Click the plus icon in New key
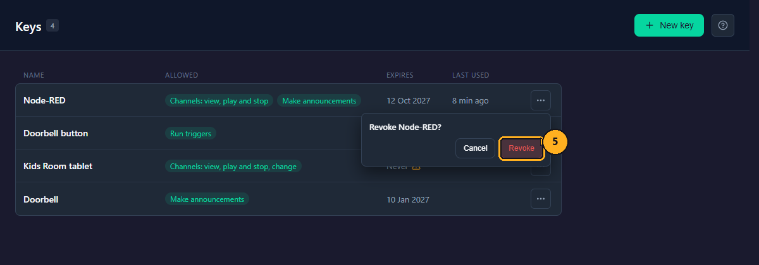This screenshot has height=265, width=759. tap(650, 25)
